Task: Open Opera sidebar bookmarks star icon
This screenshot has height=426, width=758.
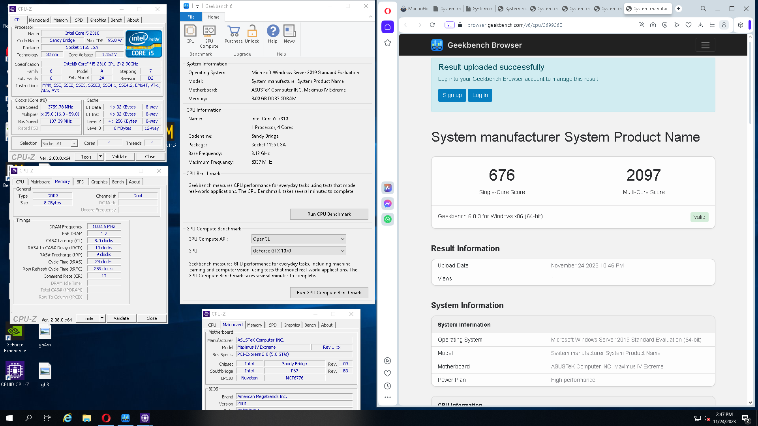Action: point(388,43)
